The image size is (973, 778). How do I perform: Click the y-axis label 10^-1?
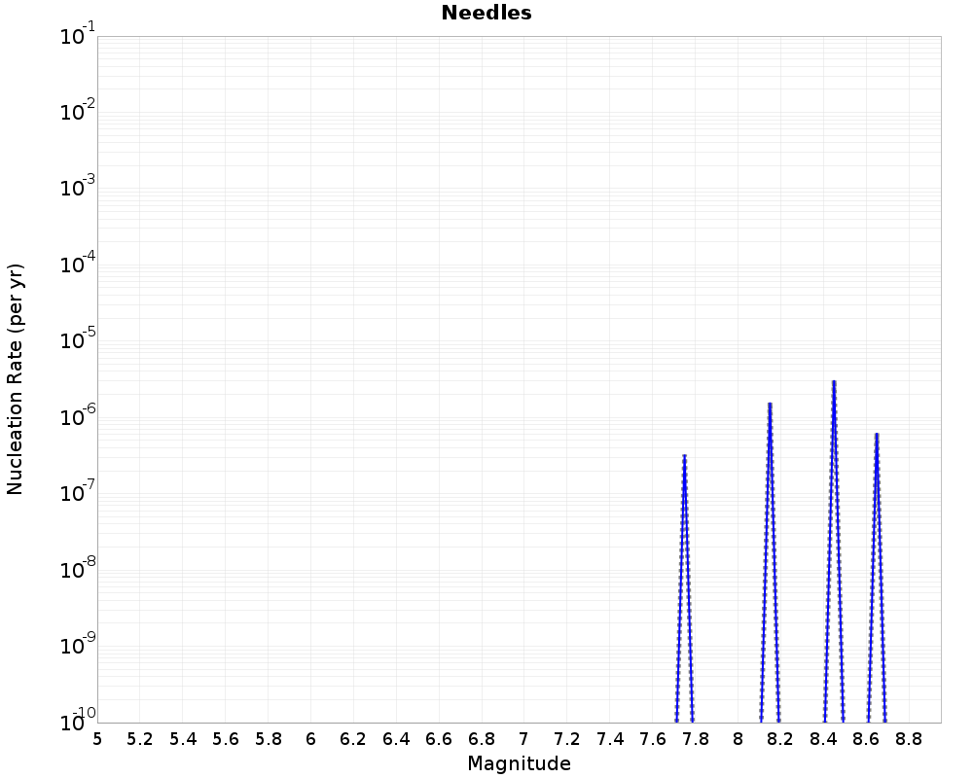[x=78, y=35]
